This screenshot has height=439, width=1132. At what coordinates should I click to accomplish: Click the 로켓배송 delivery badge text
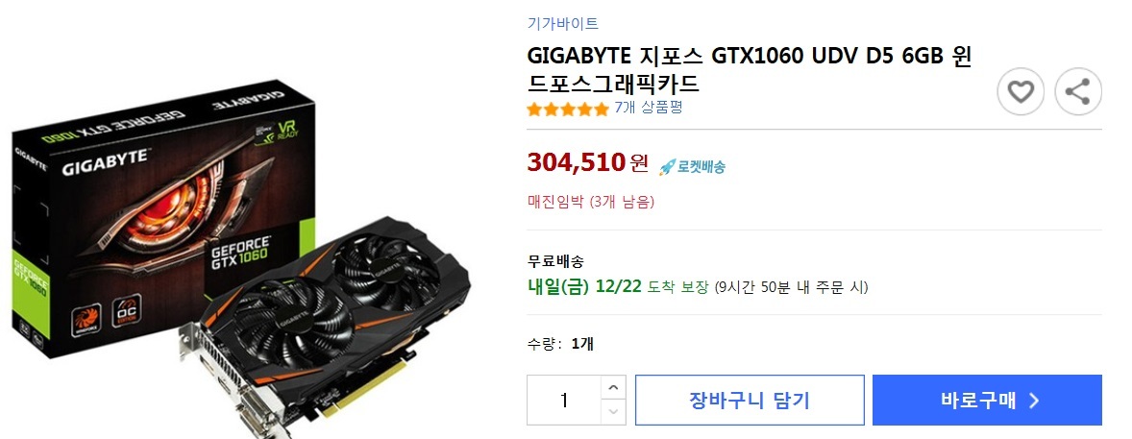tap(701, 167)
